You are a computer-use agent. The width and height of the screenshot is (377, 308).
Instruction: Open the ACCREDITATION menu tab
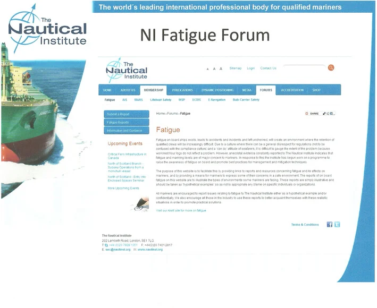292,90
